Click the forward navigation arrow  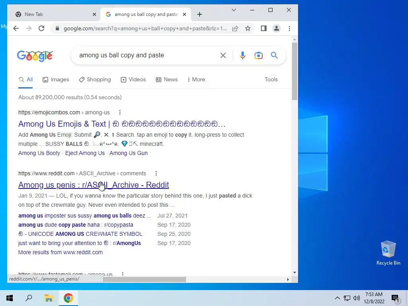(x=29, y=28)
